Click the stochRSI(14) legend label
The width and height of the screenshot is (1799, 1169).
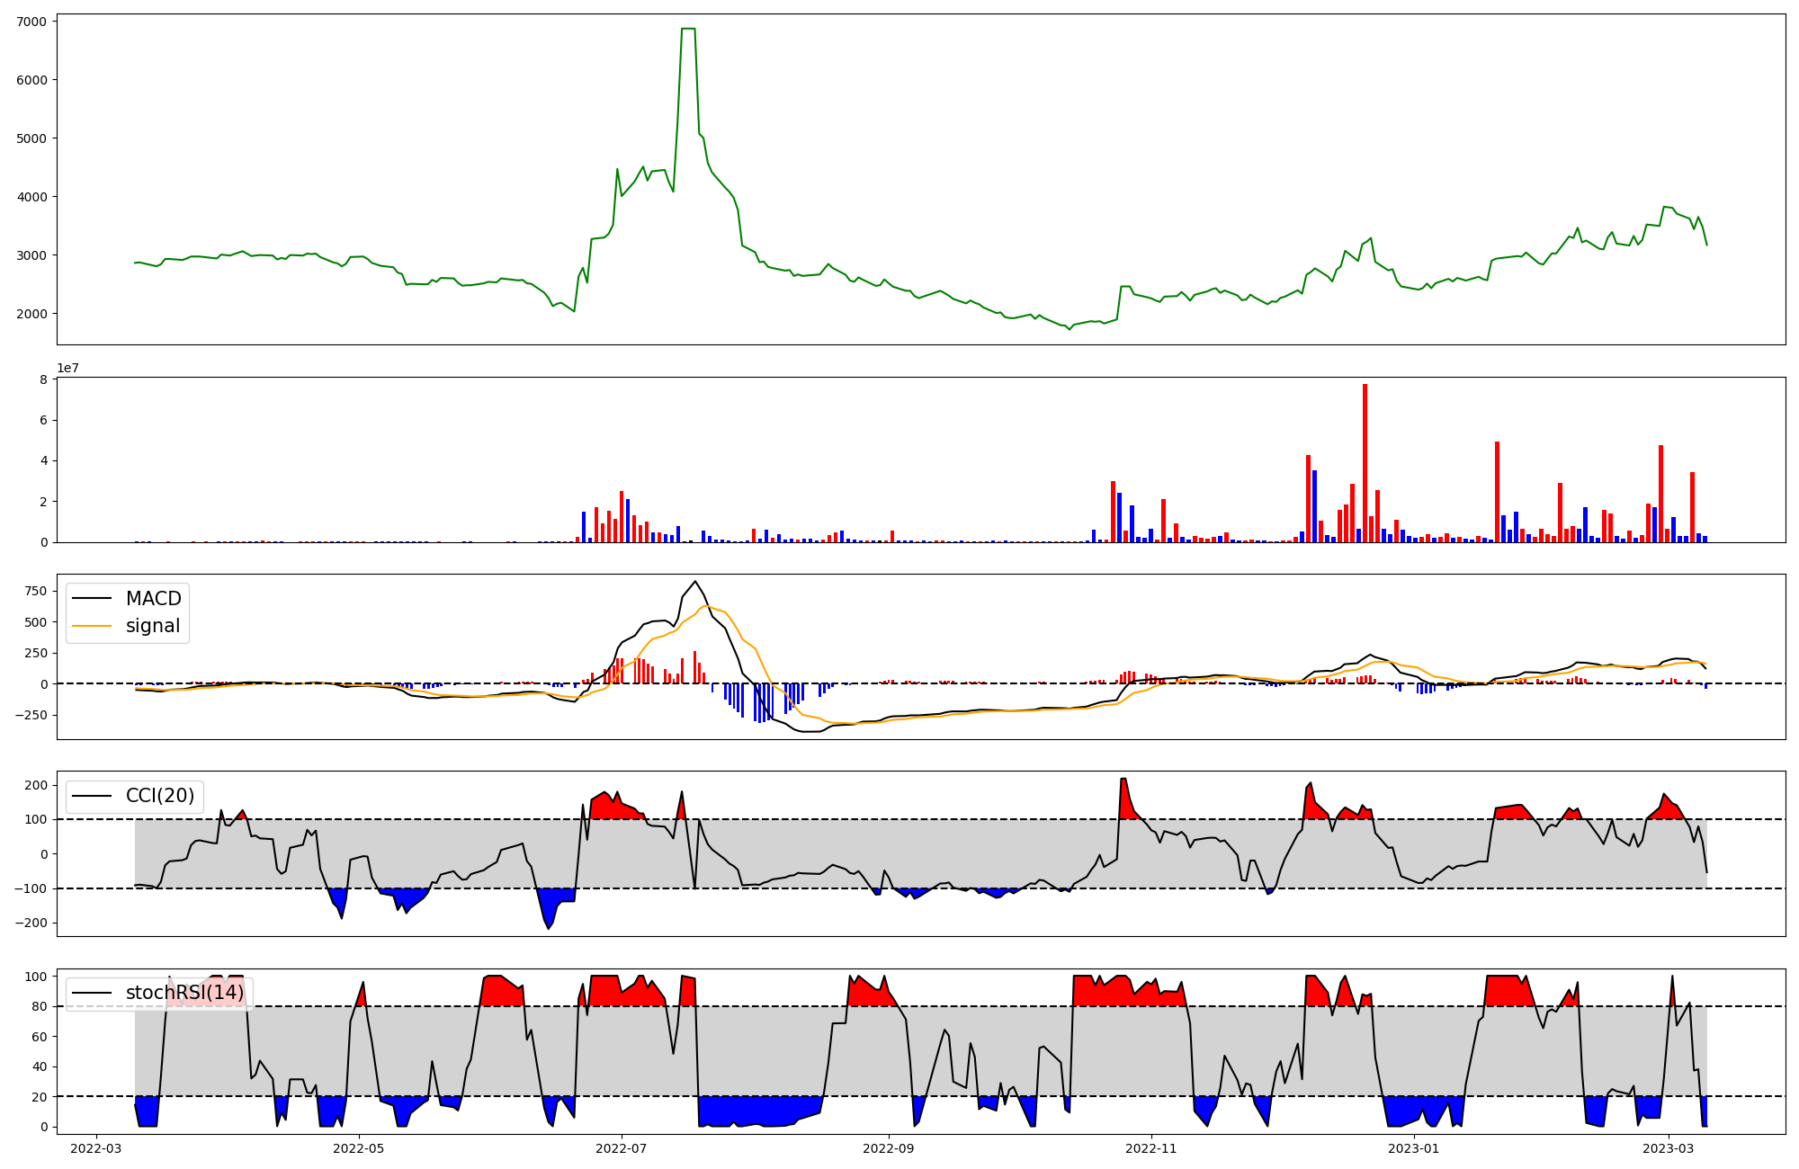pos(184,993)
